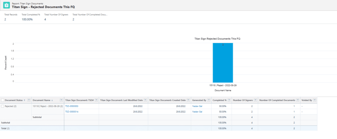Open the Document Name column menu
Image resolution: width=337 pixels, height=139 pixels.
[x=61, y=100]
